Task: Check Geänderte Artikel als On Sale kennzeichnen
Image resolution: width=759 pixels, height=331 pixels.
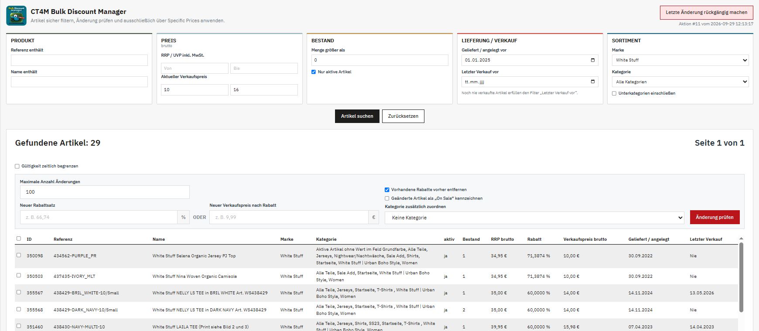Action: pyautogui.click(x=387, y=198)
